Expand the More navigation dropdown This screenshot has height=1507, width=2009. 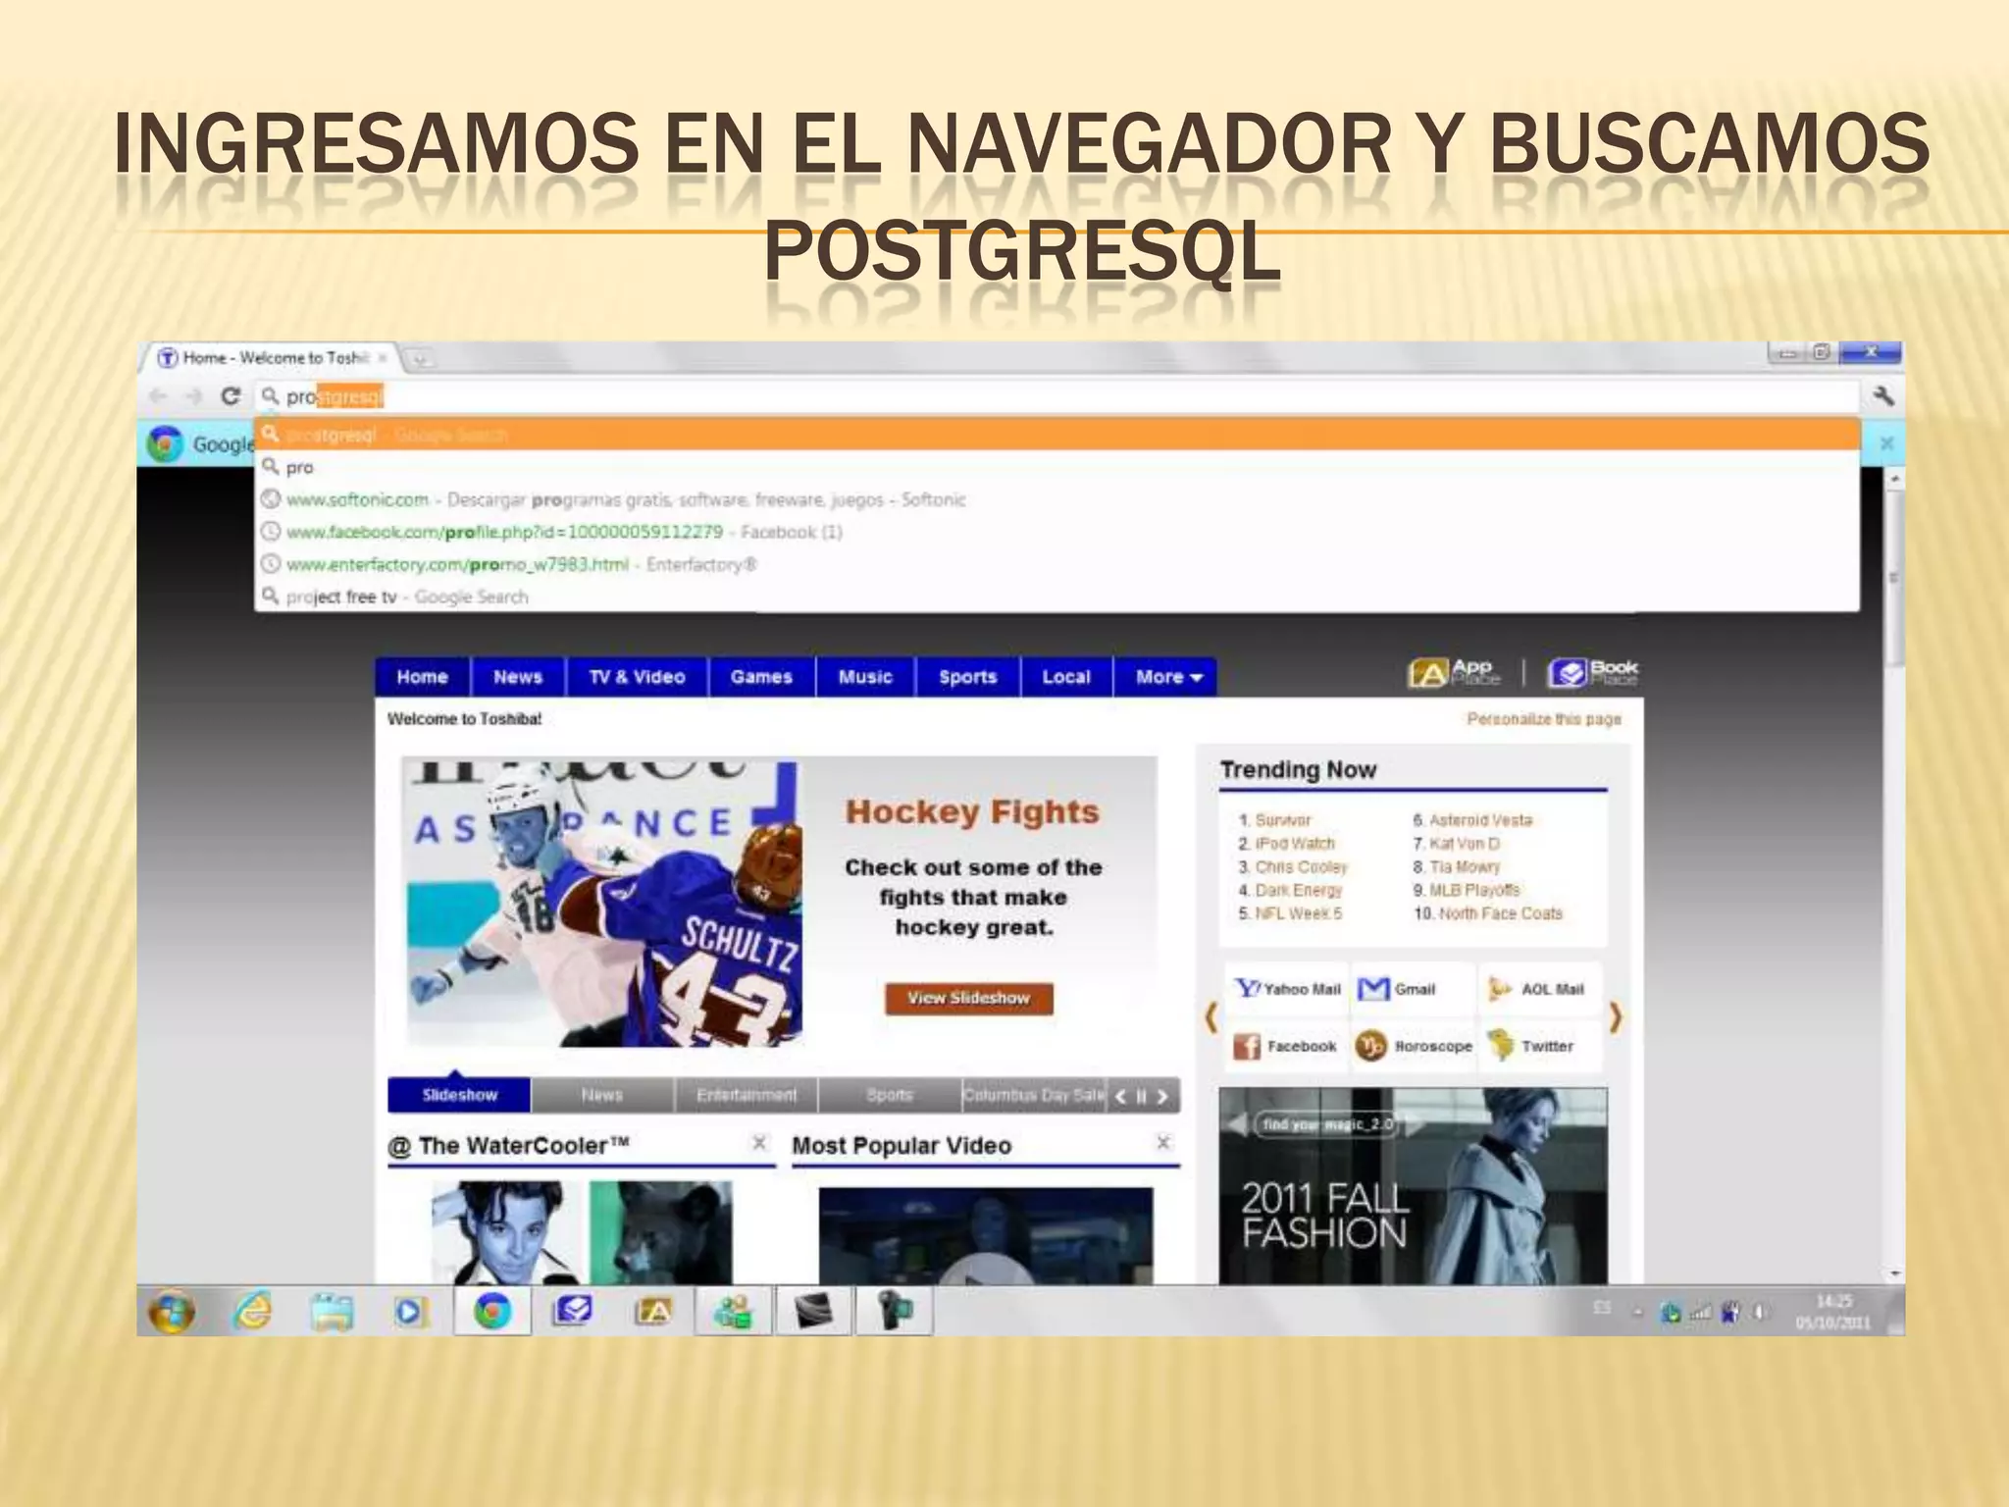pyautogui.click(x=1167, y=677)
